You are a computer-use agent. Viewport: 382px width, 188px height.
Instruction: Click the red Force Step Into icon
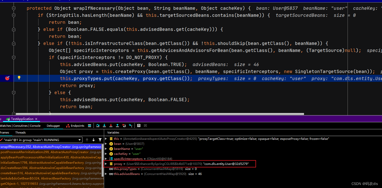click(111, 126)
